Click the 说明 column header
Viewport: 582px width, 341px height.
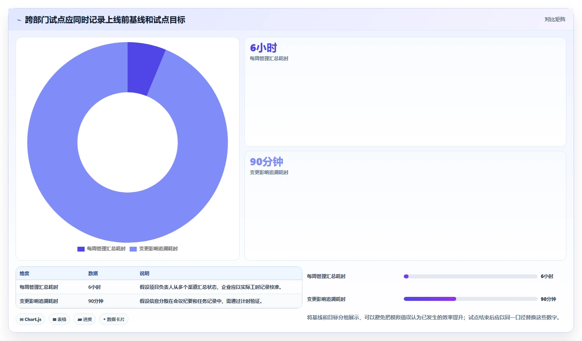coord(144,274)
